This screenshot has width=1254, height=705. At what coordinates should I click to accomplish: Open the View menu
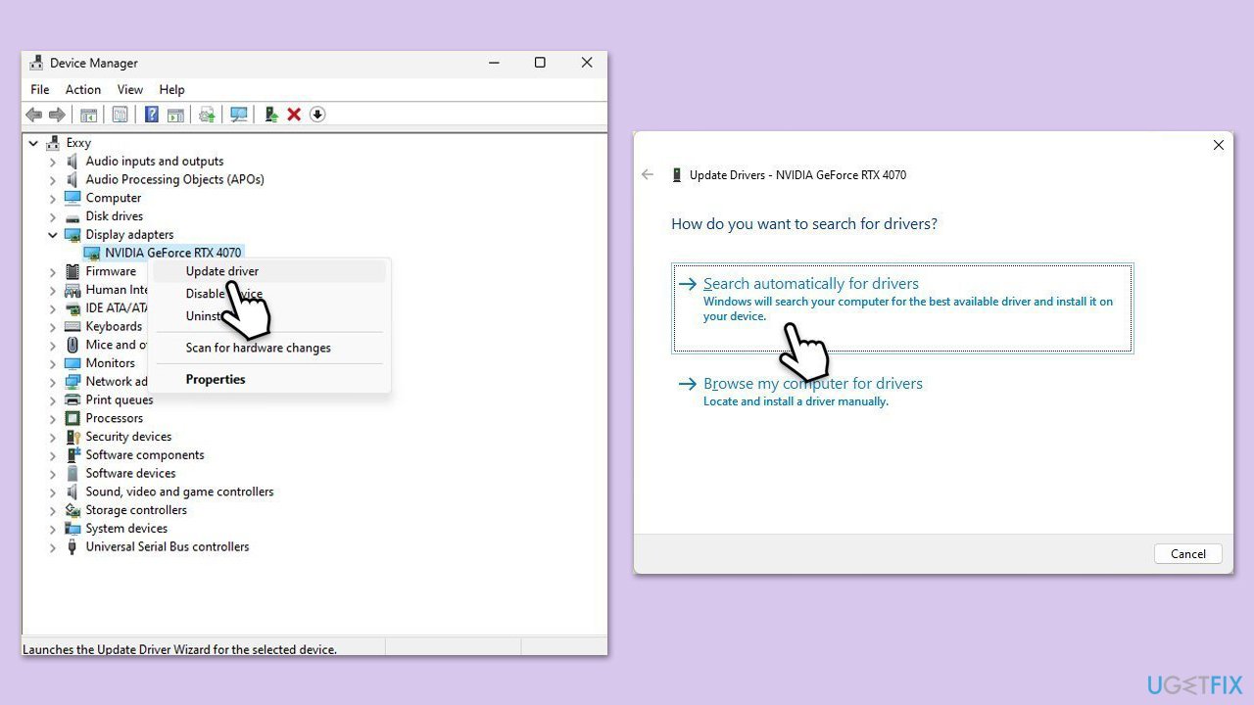coord(129,89)
